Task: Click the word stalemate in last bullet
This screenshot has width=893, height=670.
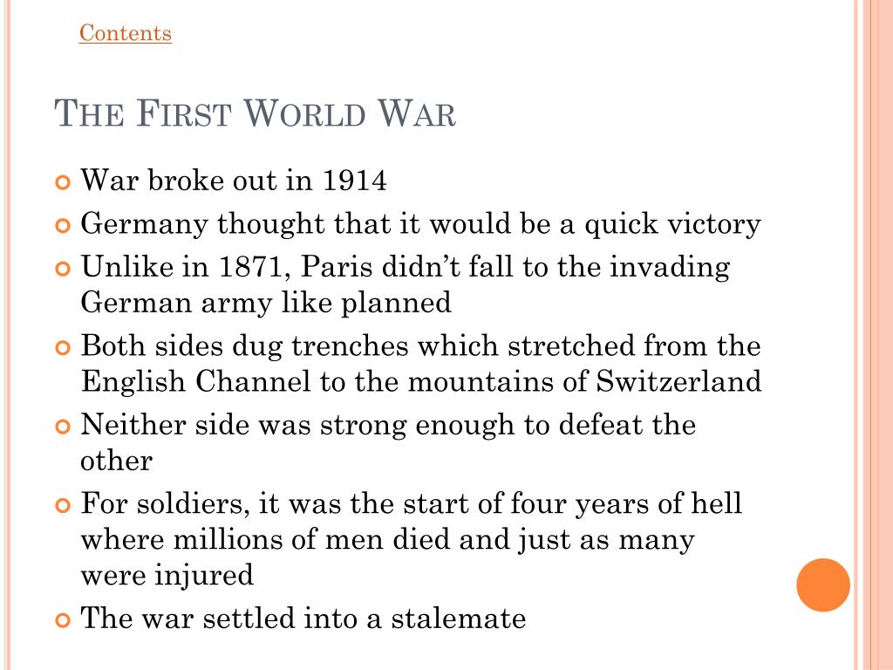Action: click(459, 619)
